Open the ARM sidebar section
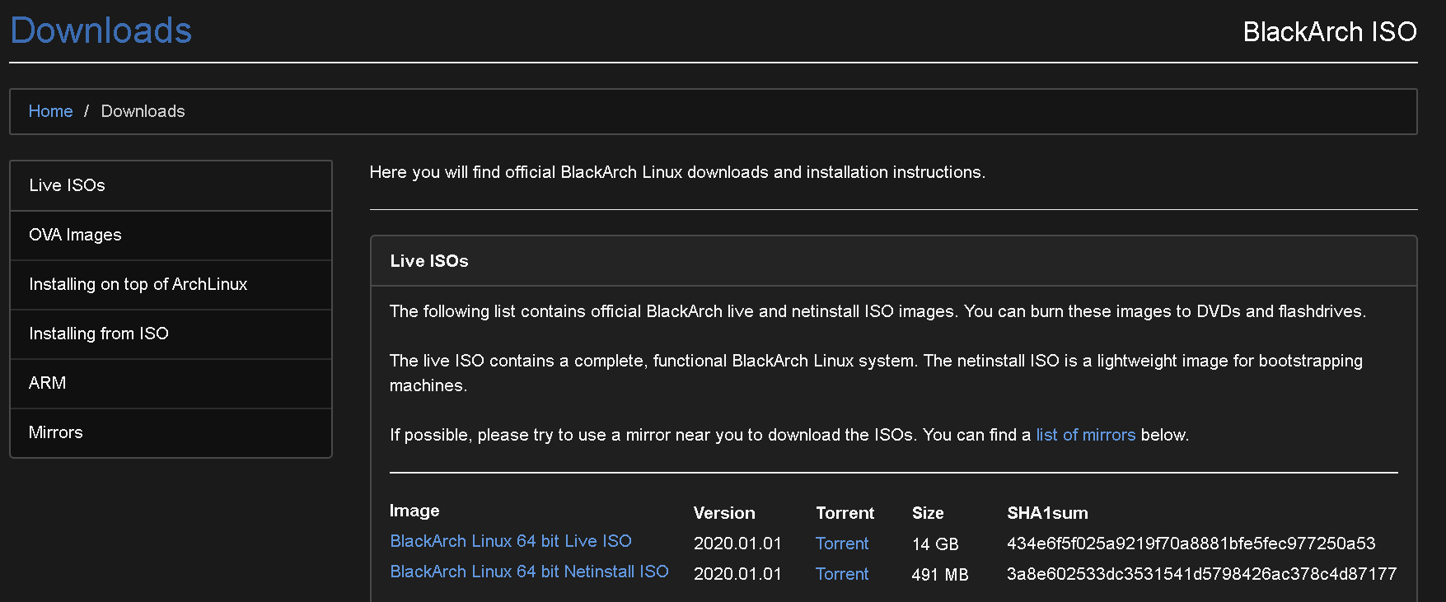This screenshot has width=1446, height=602. 171,383
